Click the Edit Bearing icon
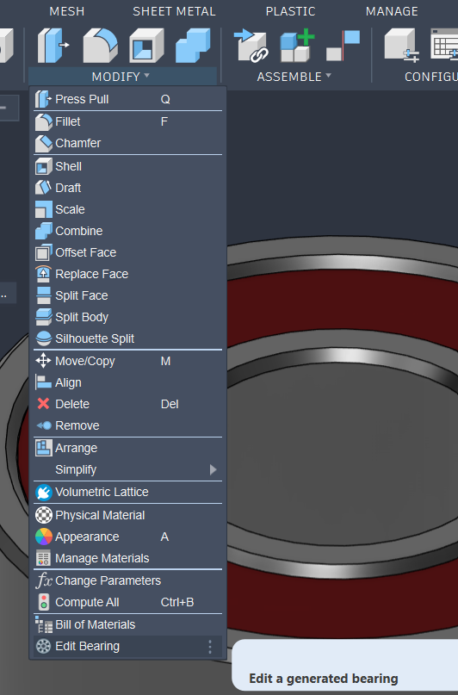The width and height of the screenshot is (458, 695). [43, 646]
